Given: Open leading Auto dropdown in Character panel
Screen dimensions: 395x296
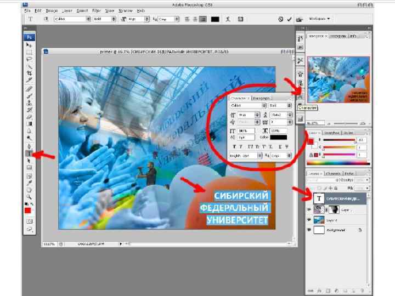Looking at the screenshot, I should click(290, 115).
